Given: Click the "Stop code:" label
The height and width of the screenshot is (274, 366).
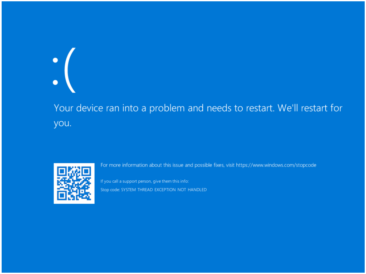Looking at the screenshot, I should (110, 190).
